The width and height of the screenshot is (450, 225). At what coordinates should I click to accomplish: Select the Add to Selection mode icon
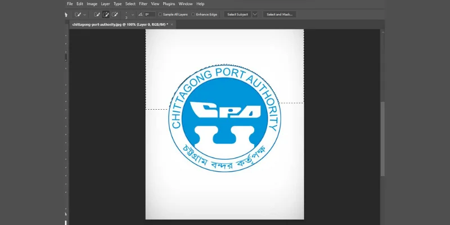106,15
